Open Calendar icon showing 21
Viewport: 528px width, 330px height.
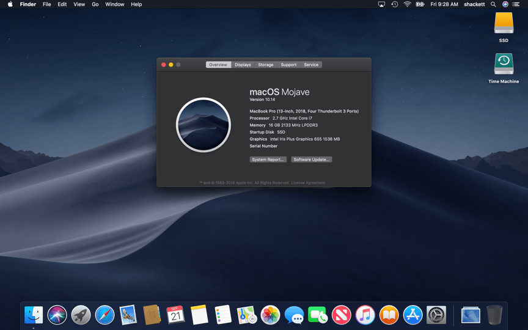tap(175, 315)
